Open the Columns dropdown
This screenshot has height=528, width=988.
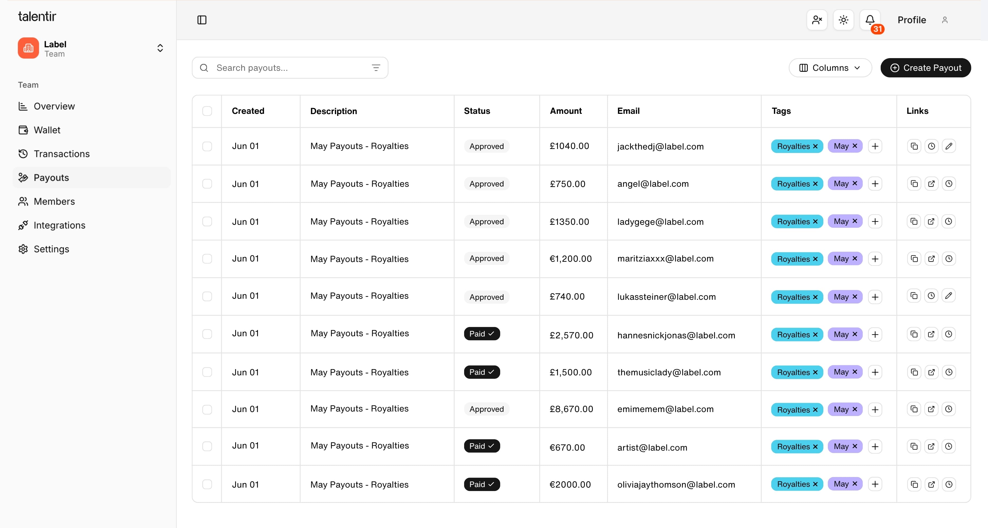[830, 68]
